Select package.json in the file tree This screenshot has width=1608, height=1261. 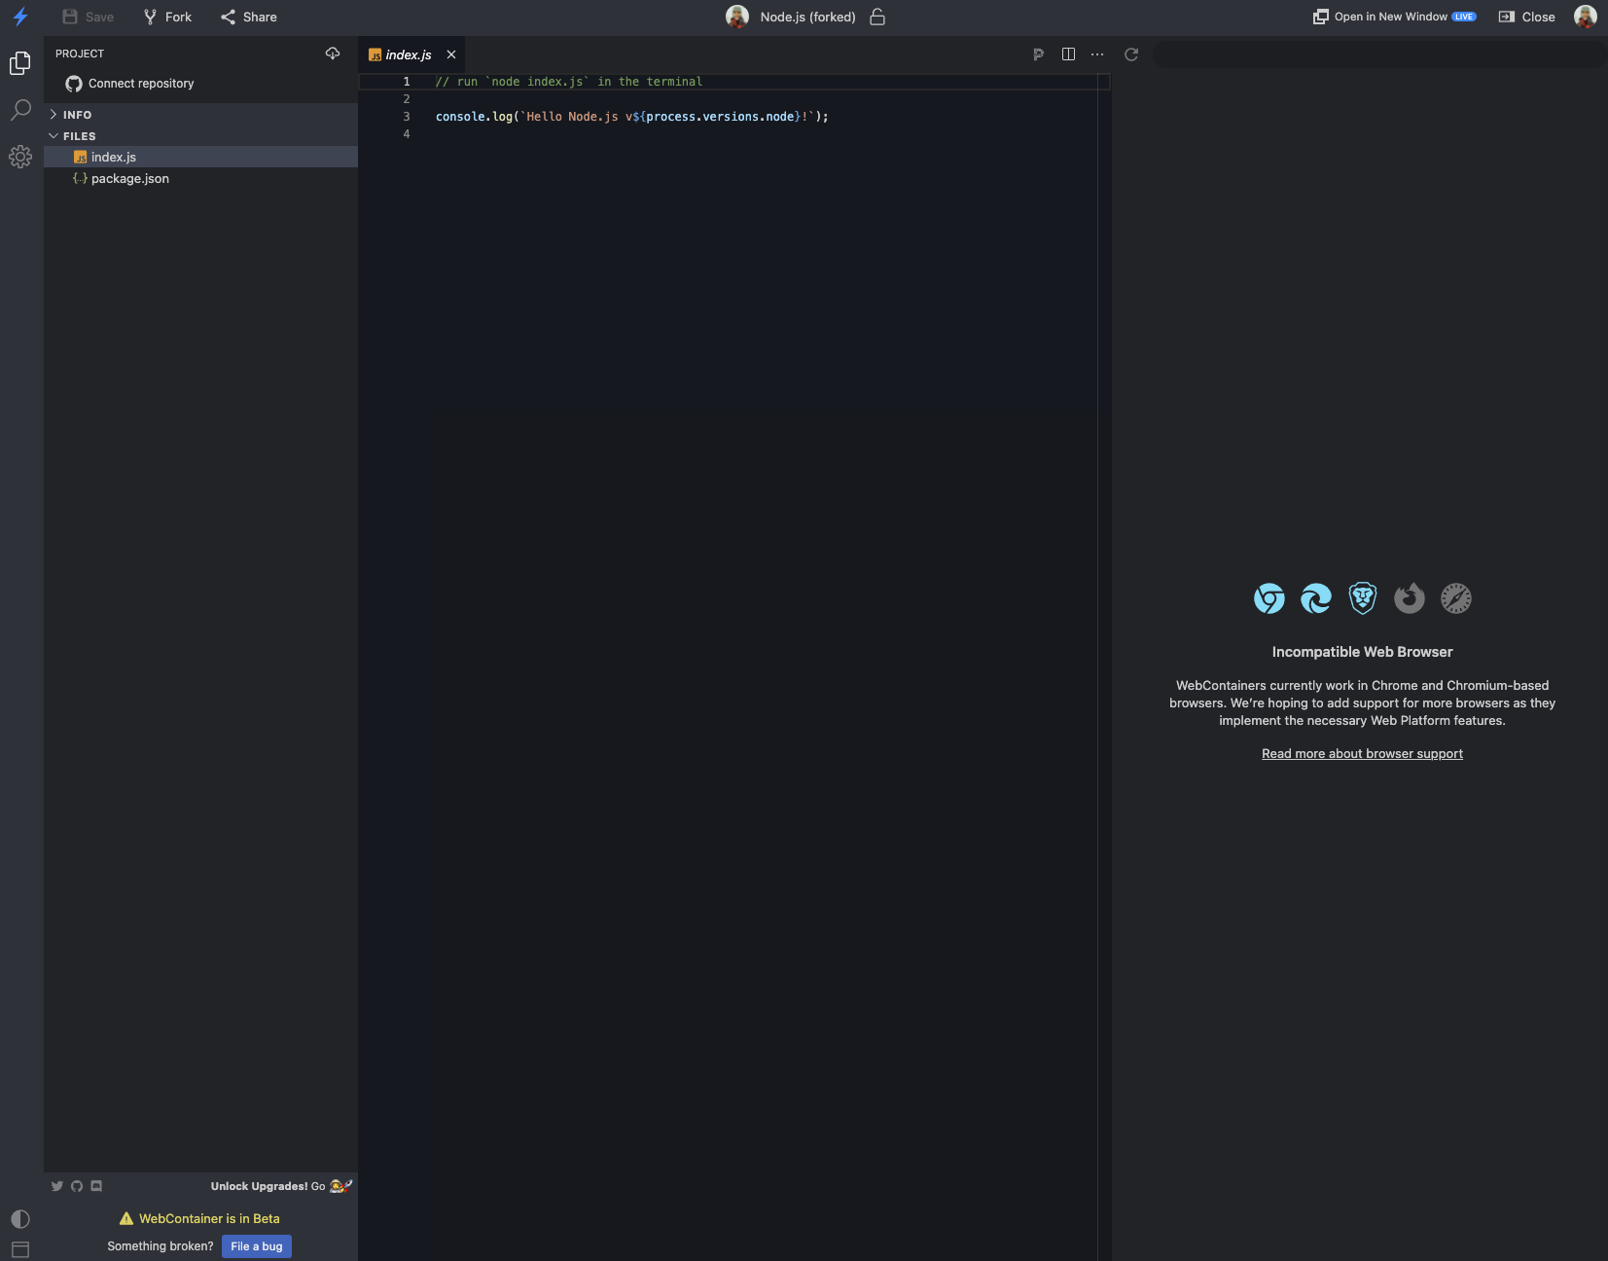128,178
